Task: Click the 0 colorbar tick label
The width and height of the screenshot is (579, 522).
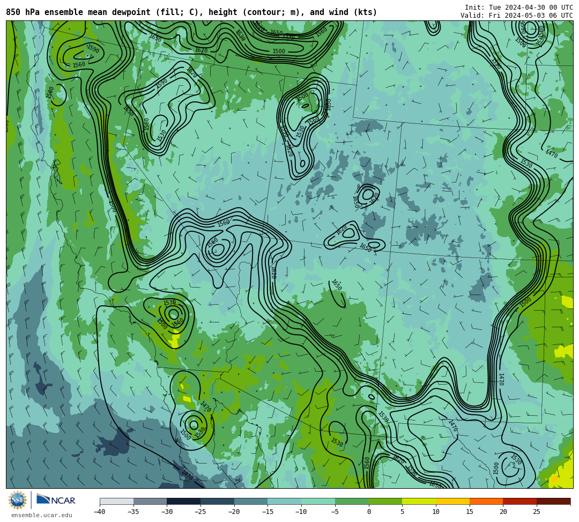Action: pos(368,512)
